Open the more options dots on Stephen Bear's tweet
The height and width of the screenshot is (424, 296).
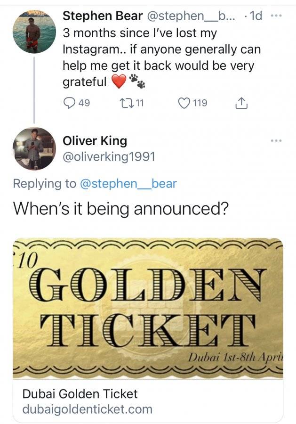[276, 16]
